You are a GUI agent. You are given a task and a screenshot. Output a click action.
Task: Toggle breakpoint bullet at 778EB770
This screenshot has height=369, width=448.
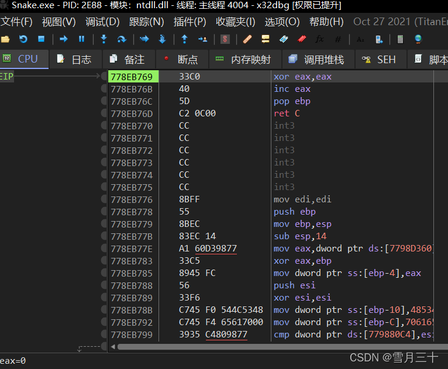pyautogui.click(x=104, y=125)
